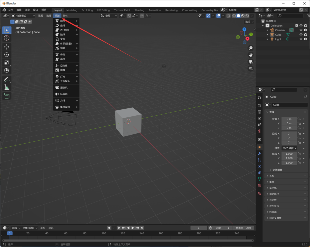
Task: Hide Cube in viewport via eye icon
Action: (x=301, y=35)
